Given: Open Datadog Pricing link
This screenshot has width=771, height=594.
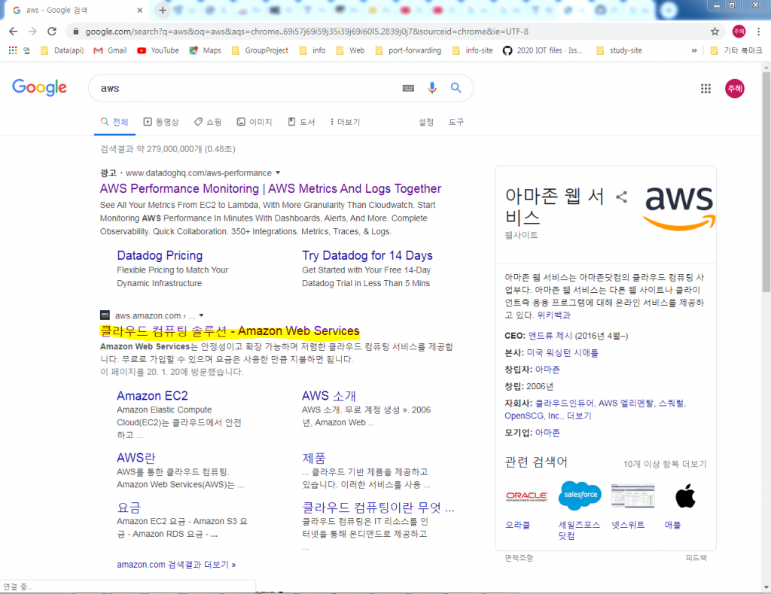Looking at the screenshot, I should pyautogui.click(x=160, y=255).
